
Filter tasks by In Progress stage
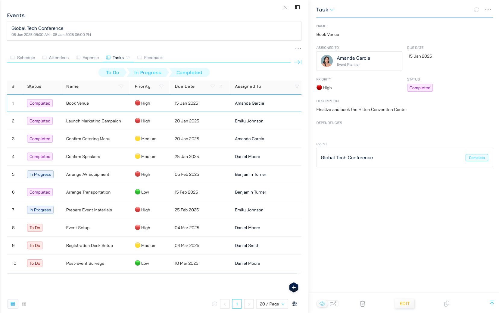click(x=148, y=73)
